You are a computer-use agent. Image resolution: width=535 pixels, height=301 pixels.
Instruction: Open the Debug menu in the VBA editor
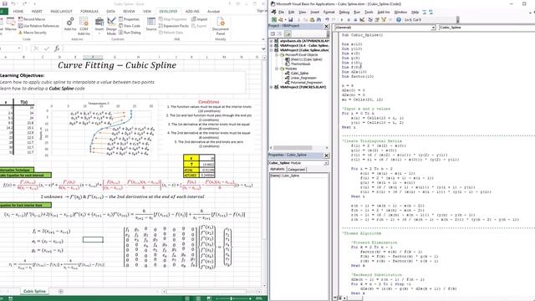(x=344, y=12)
